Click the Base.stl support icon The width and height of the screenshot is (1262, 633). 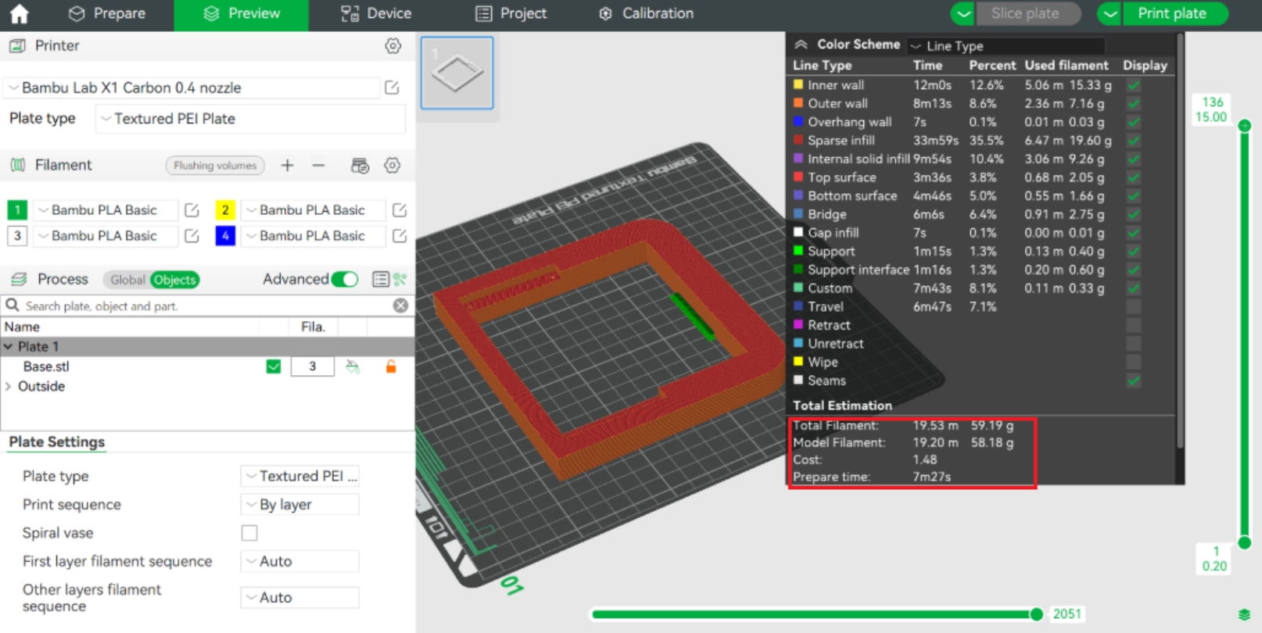pyautogui.click(x=353, y=367)
